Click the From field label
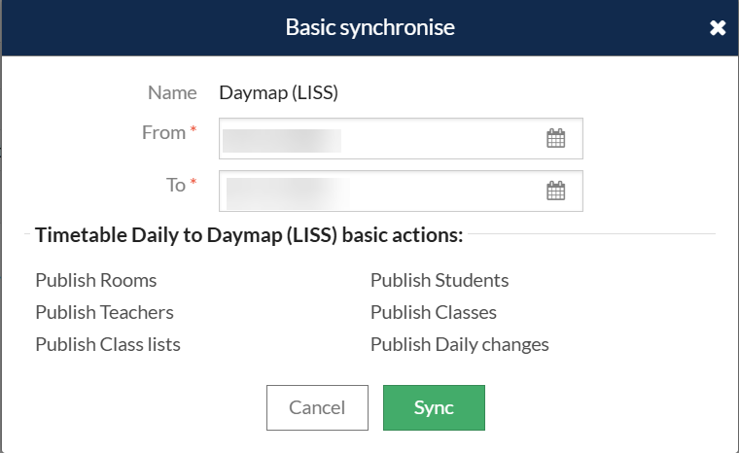 163,133
